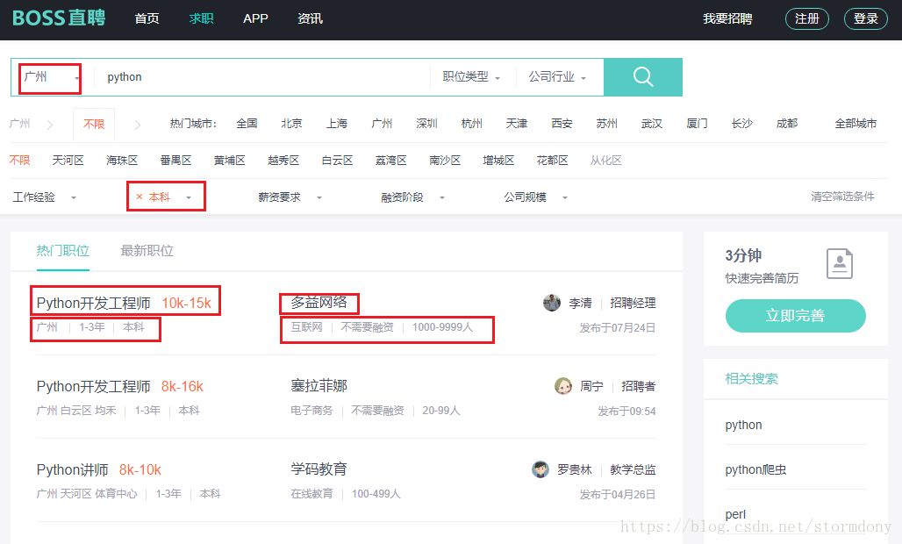
Task: Click 清空筛选条件 to clear filters
Action: tap(842, 197)
